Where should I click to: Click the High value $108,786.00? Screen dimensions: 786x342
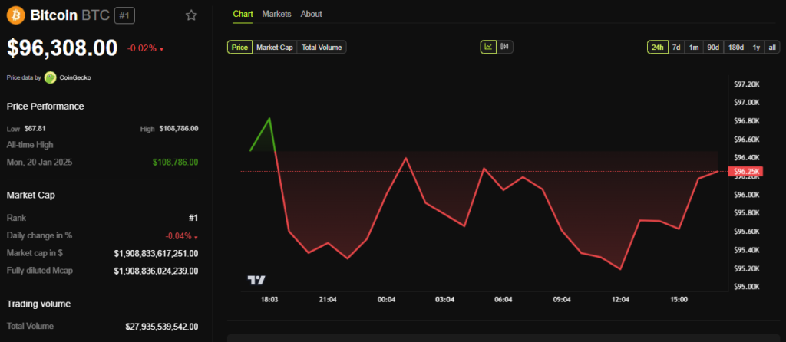tap(178, 128)
